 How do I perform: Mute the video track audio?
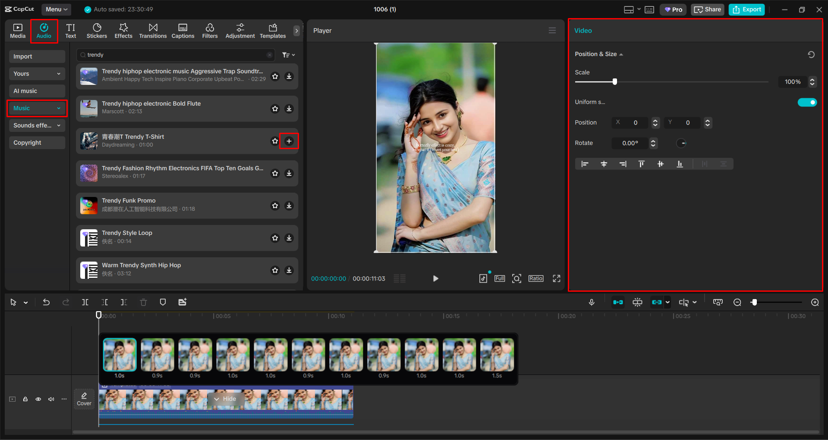pyautogui.click(x=51, y=399)
